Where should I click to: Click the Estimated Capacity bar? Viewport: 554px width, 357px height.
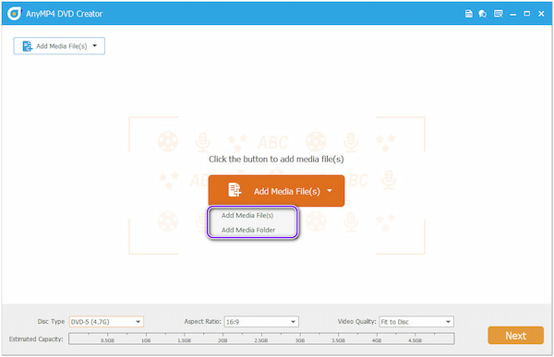261,339
